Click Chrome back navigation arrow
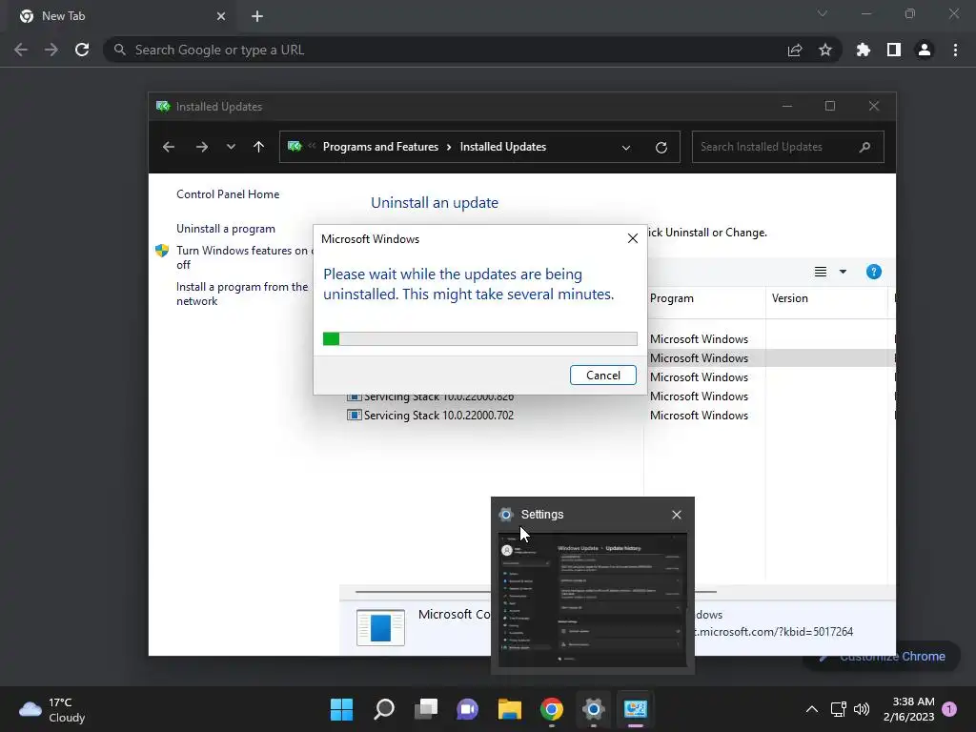Image resolution: width=976 pixels, height=732 pixels. [x=21, y=50]
